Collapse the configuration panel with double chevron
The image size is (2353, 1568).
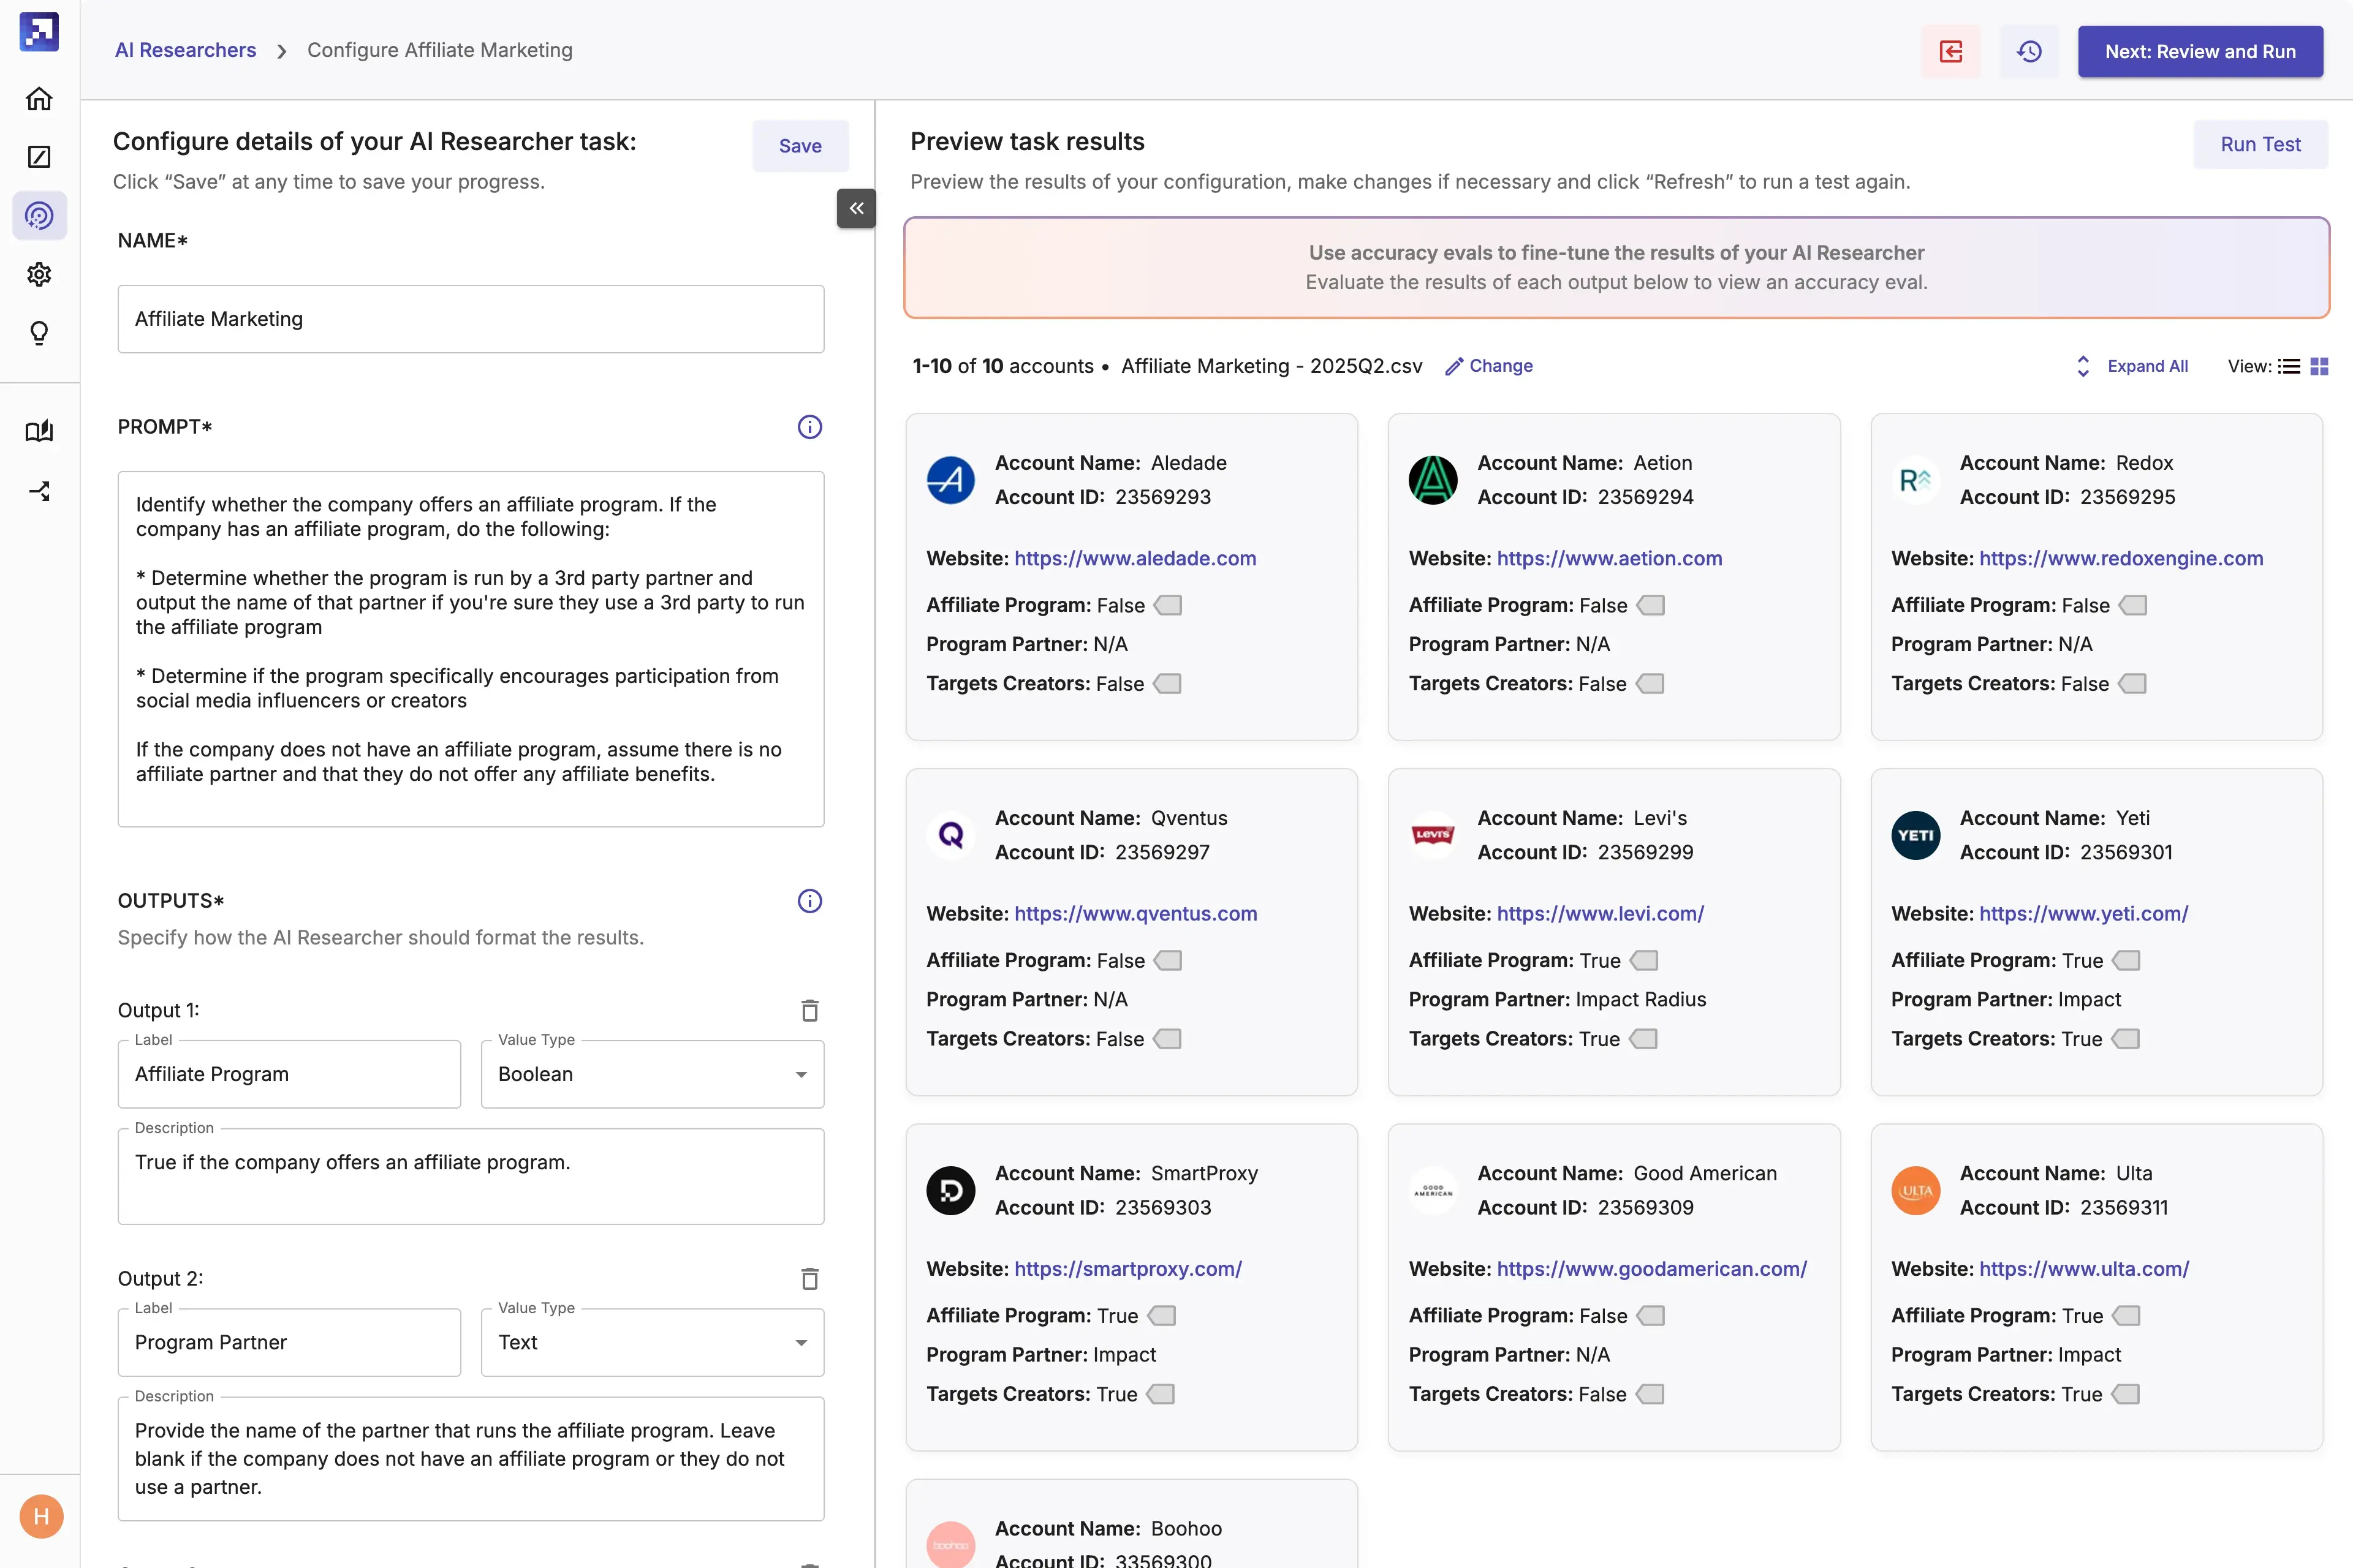[x=857, y=208]
